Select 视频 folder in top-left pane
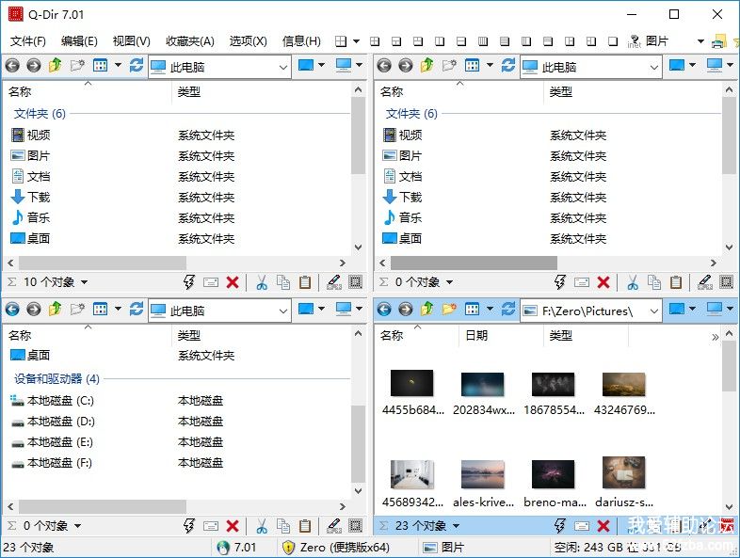Screen dimensions: 740x558 pos(31,136)
